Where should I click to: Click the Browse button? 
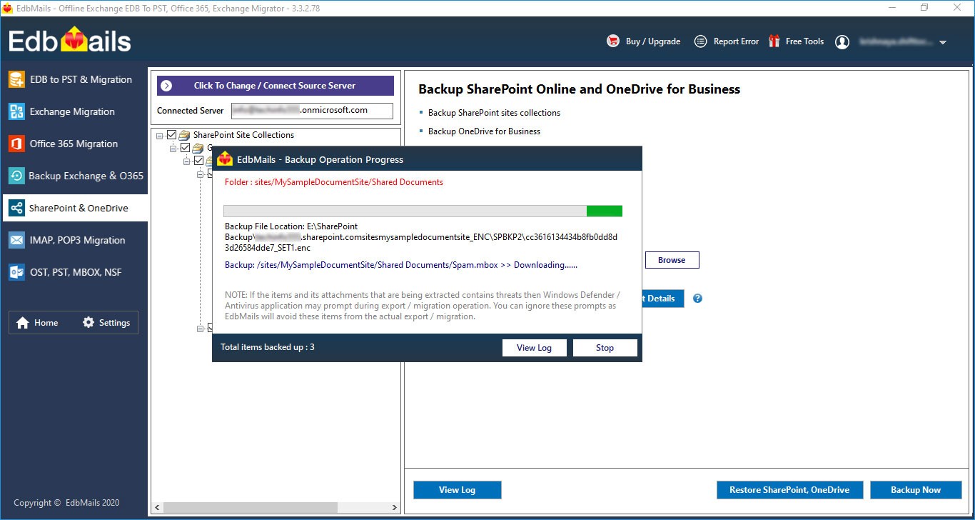(672, 260)
